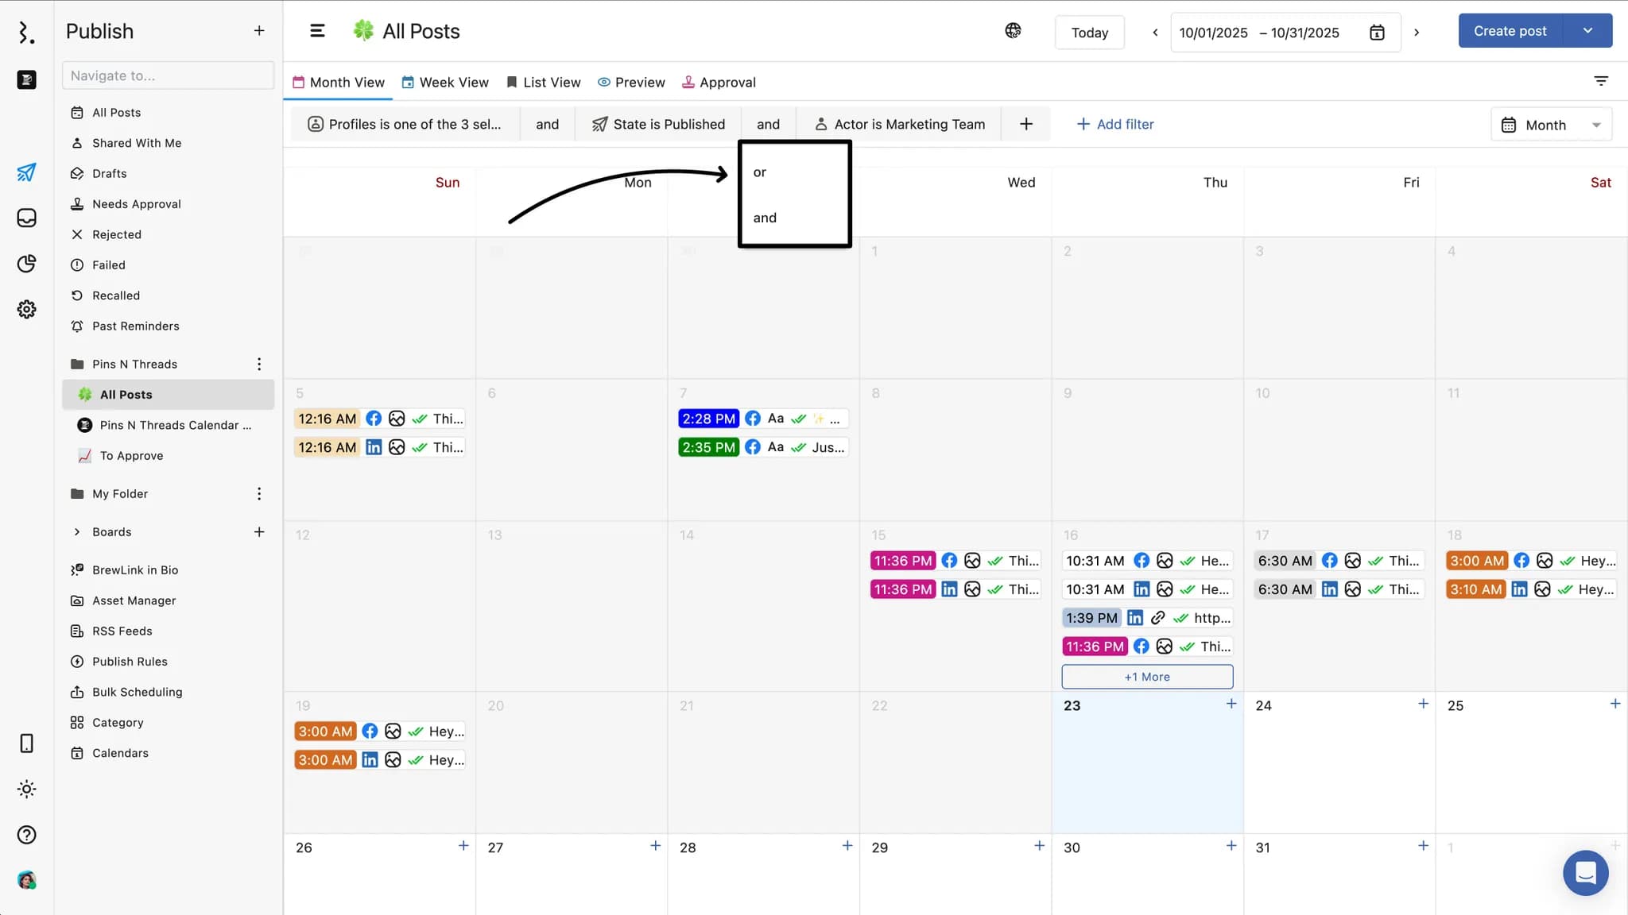Click the Today button

[x=1089, y=33]
